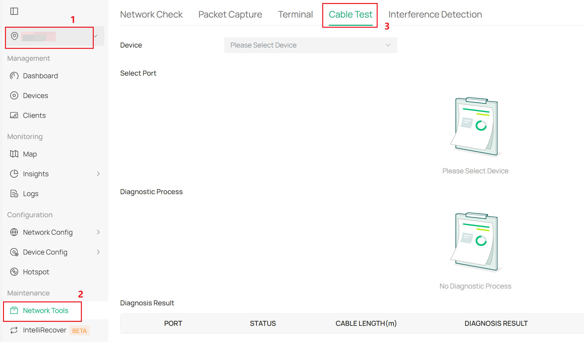Click the sidebar collapse icon at top left
The image size is (584, 342).
point(14,11)
